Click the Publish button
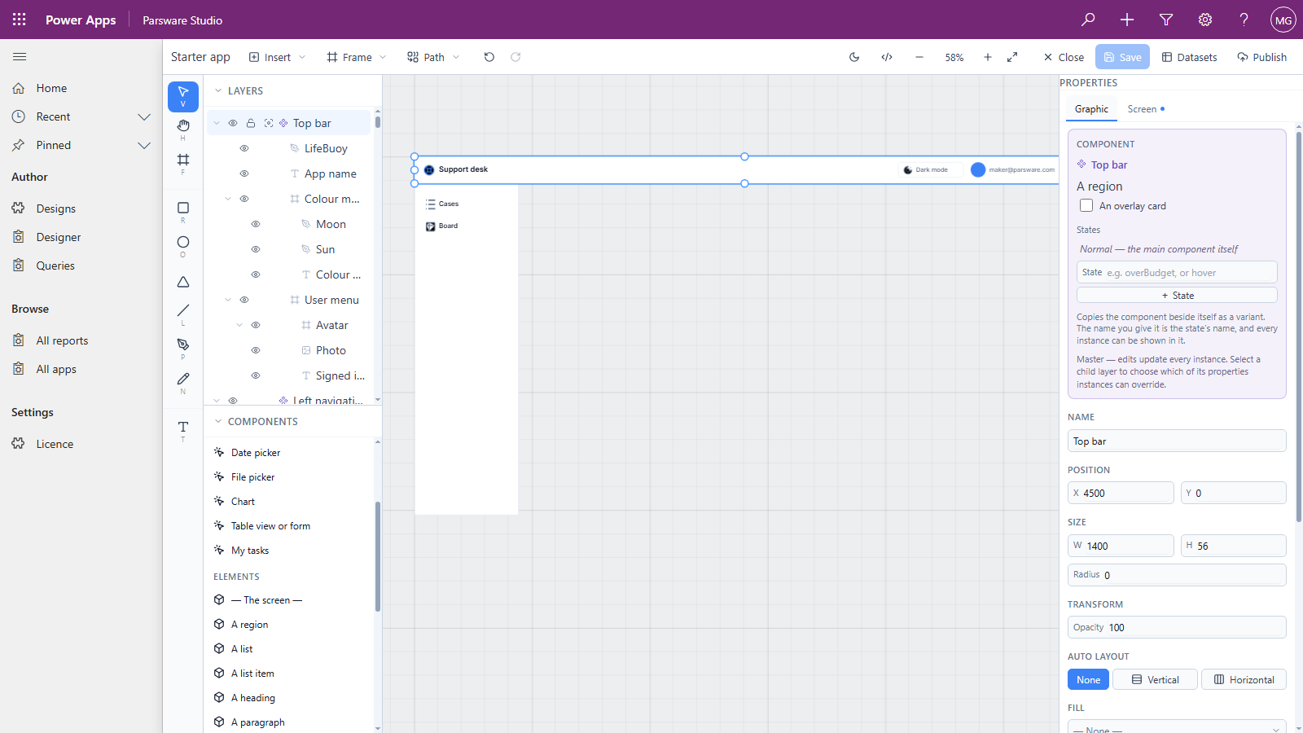 (x=1261, y=57)
